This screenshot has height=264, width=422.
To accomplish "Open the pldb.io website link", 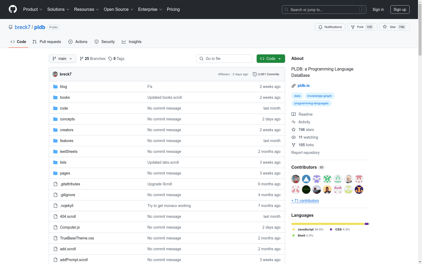I will point(304,86).
